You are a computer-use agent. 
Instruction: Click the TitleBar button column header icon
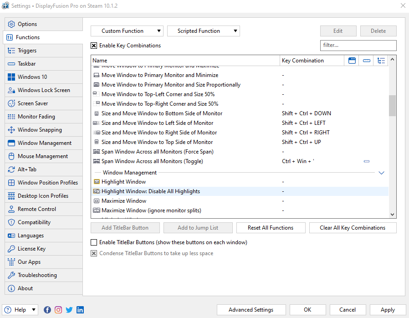352,61
